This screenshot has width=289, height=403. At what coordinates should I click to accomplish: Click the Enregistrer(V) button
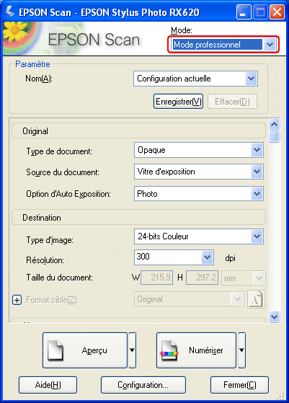tap(178, 102)
